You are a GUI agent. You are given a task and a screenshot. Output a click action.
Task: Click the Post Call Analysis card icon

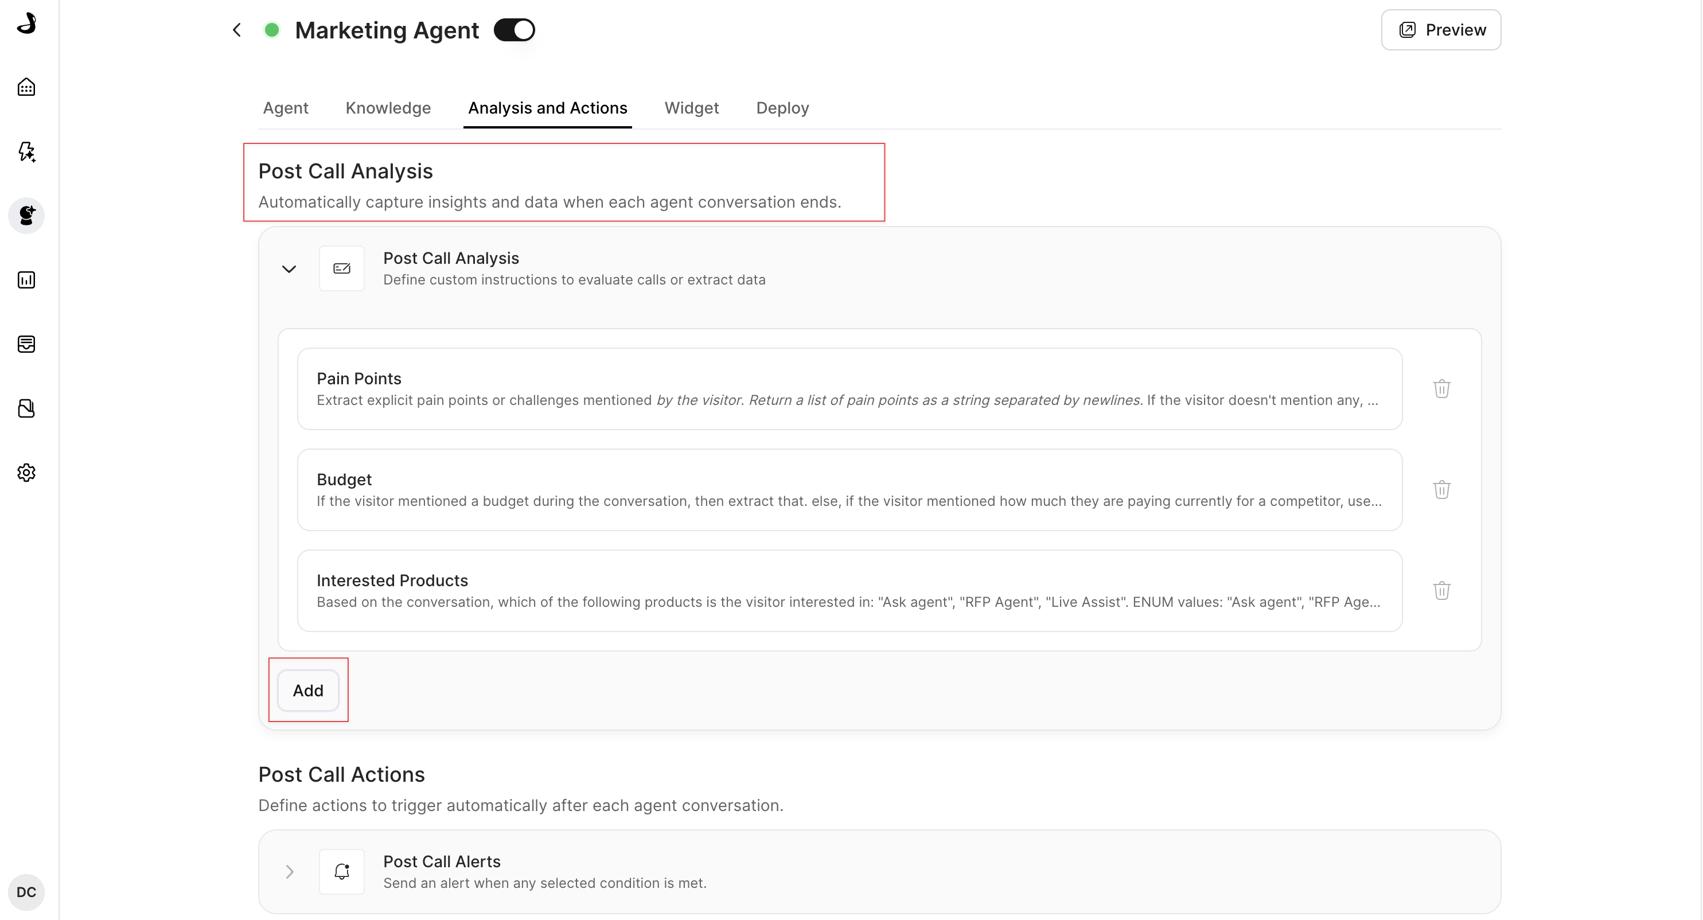click(x=342, y=268)
